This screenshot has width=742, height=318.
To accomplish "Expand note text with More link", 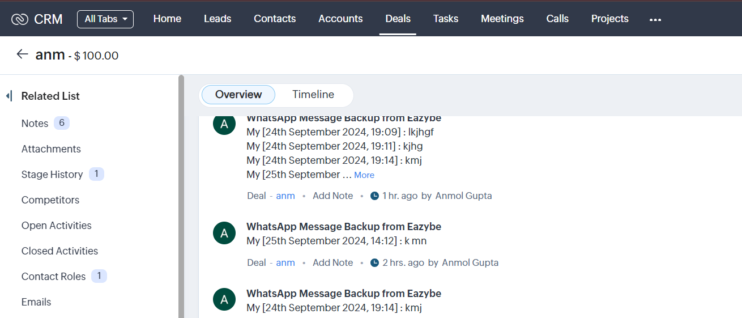I will [x=364, y=175].
